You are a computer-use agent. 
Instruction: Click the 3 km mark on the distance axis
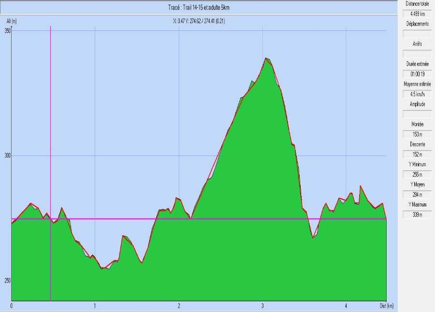(262, 306)
